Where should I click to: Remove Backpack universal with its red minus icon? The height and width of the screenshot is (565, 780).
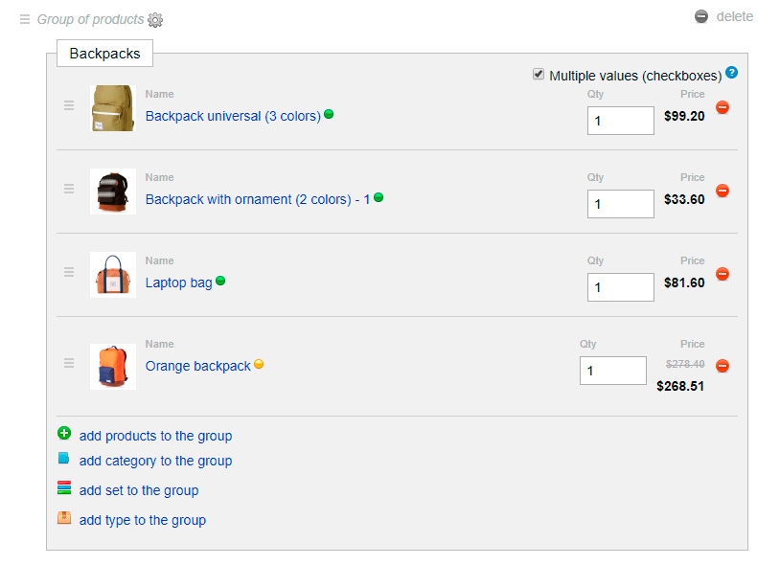(723, 107)
